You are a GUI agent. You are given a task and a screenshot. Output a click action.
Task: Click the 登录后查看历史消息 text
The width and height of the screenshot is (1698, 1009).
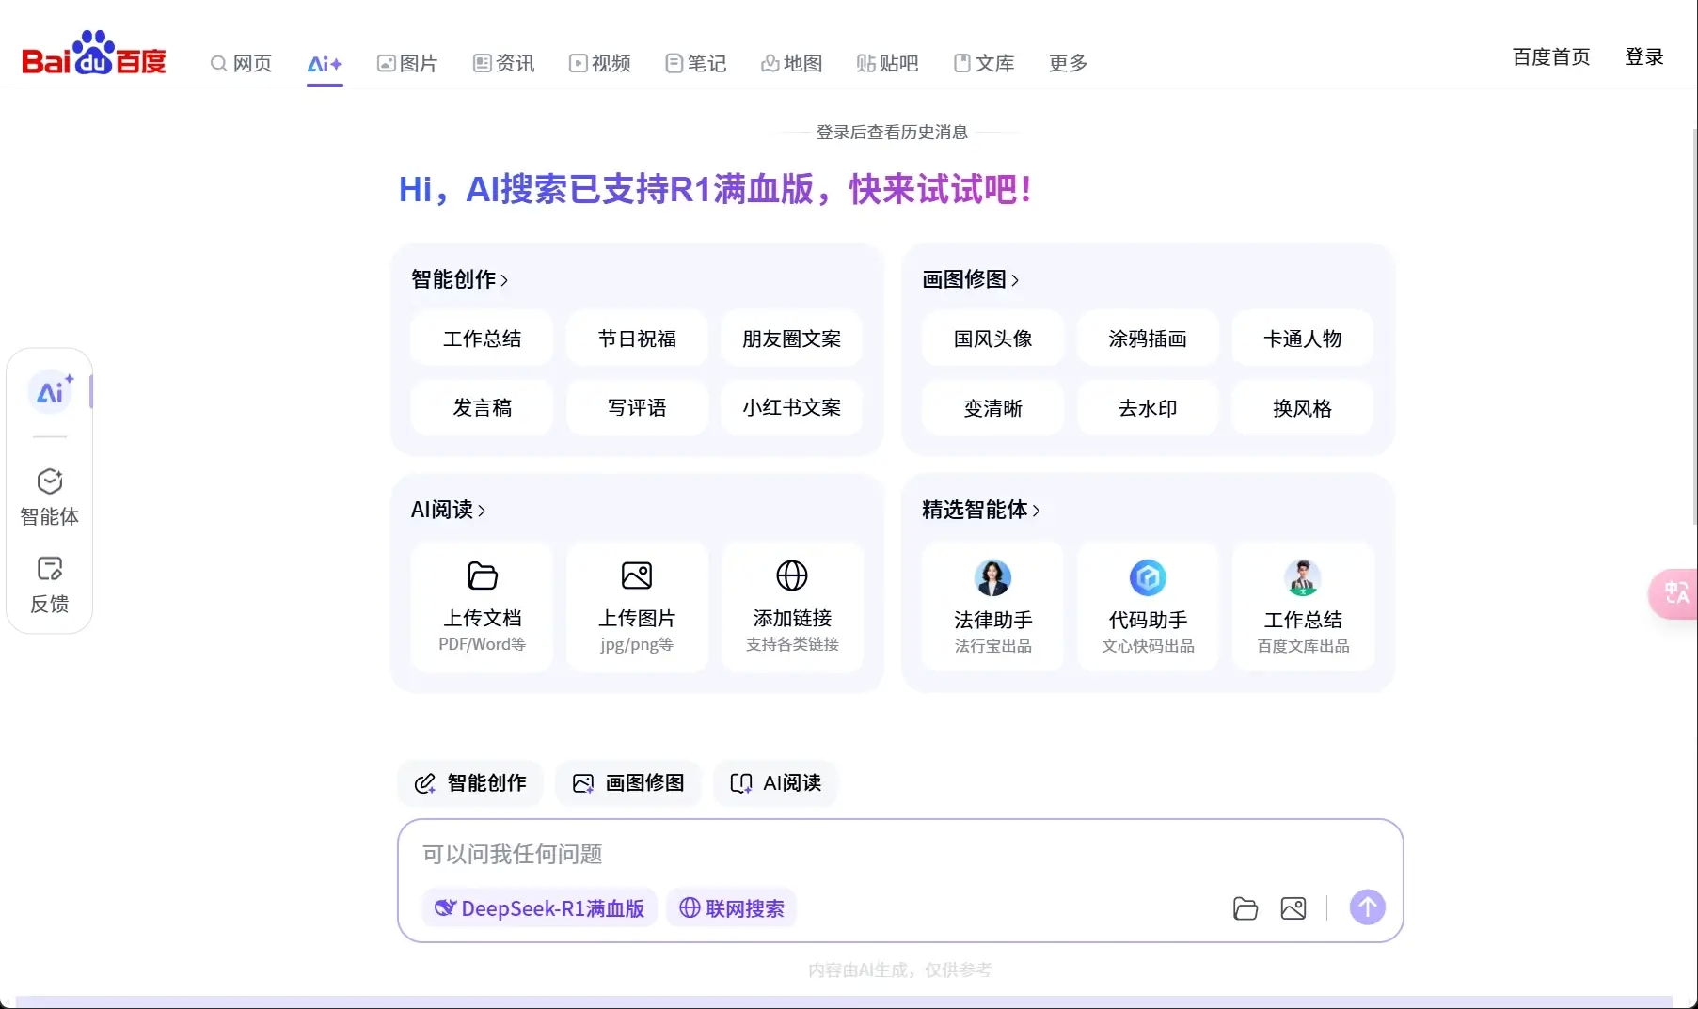point(892,133)
